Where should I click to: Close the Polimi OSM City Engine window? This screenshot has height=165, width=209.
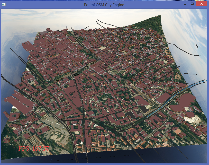(x=201, y=4)
